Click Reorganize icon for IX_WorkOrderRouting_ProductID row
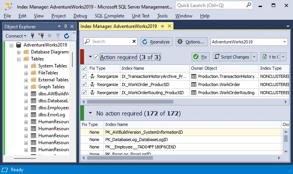 pyautogui.click(x=92, y=93)
